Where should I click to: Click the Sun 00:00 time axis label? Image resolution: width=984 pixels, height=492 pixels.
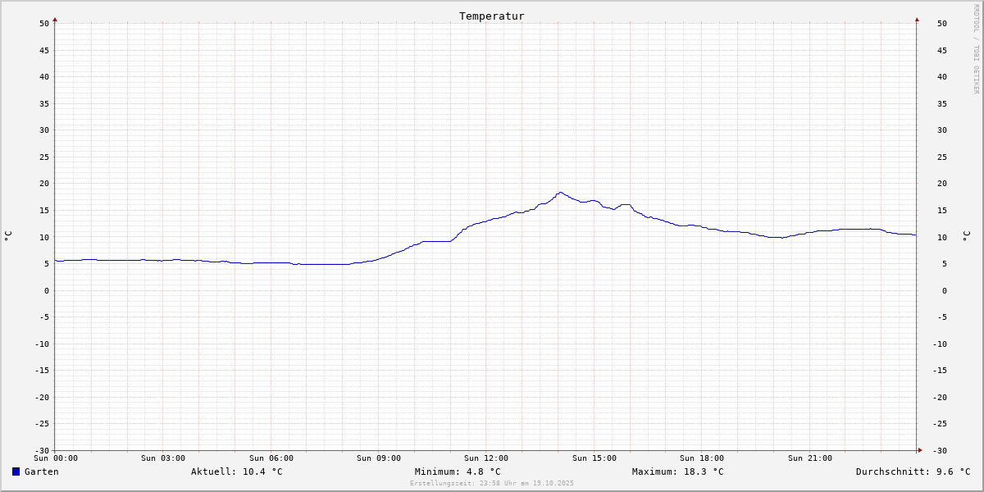pos(56,458)
